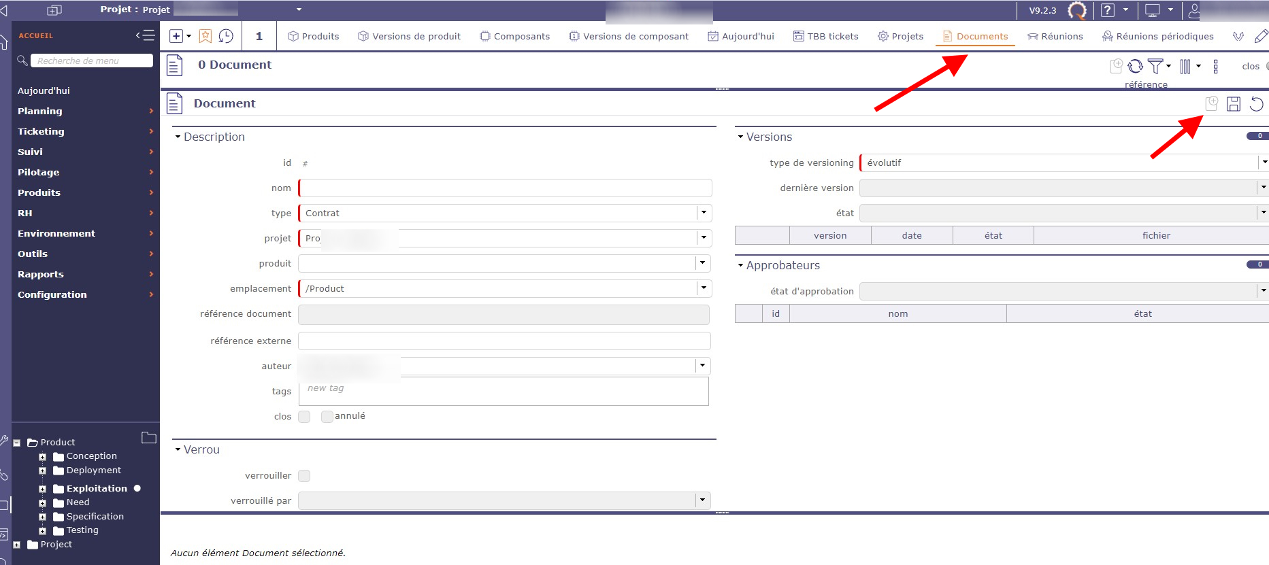The width and height of the screenshot is (1269, 565).
Task: Click the new document icon beside save
Action: click(x=1211, y=103)
